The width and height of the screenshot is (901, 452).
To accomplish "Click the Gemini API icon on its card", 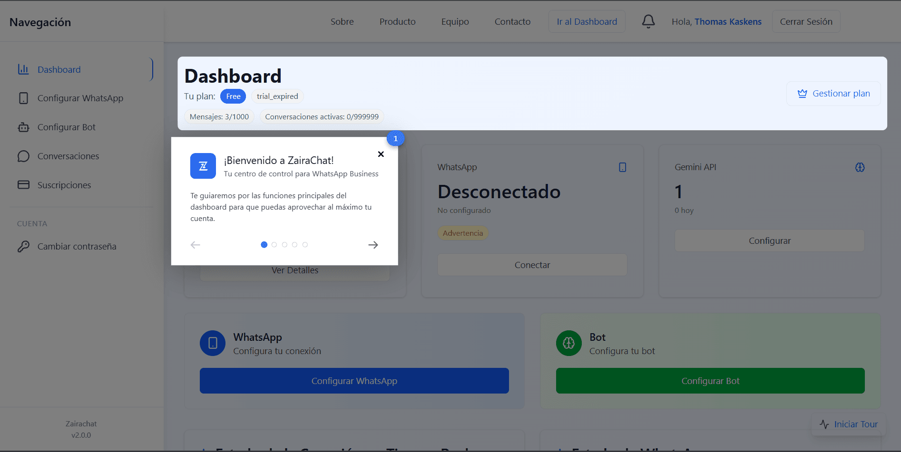I will [860, 167].
